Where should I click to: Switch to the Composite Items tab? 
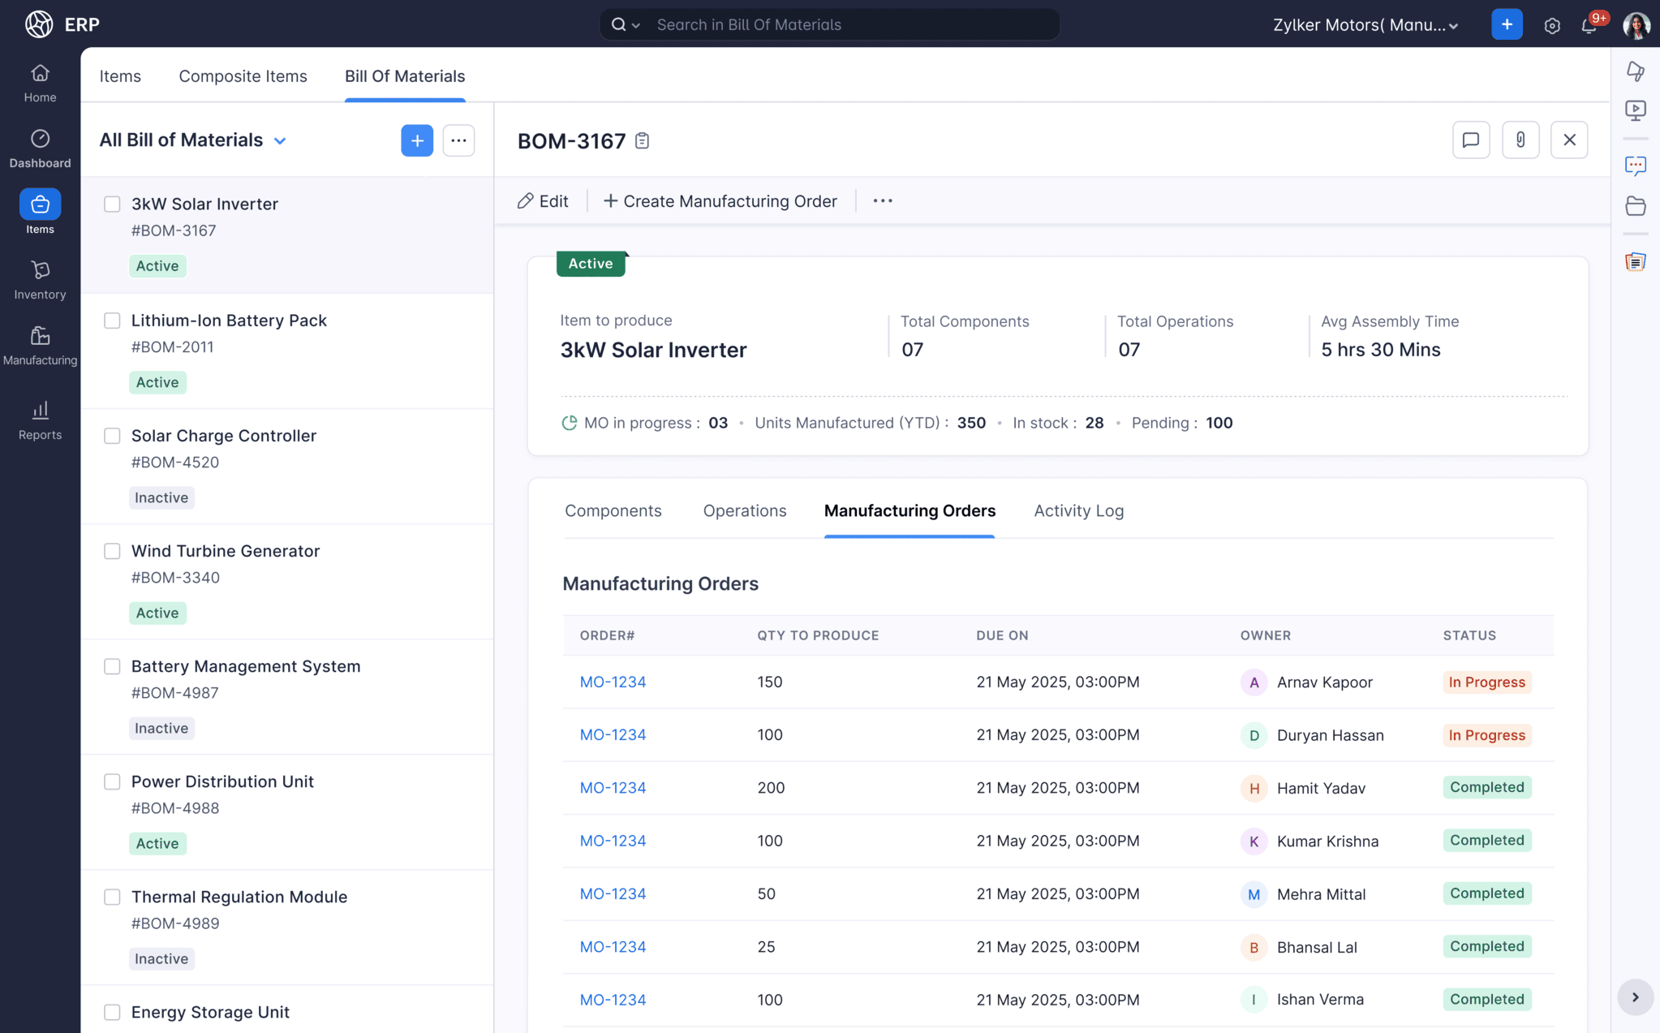coord(243,75)
